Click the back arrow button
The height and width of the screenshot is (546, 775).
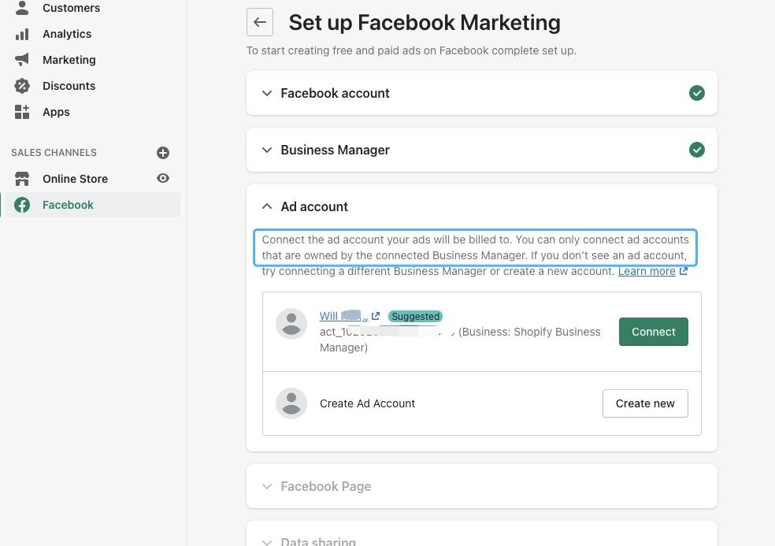[x=260, y=23]
